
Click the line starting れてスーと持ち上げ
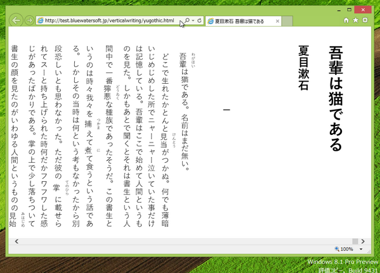coord(44,136)
